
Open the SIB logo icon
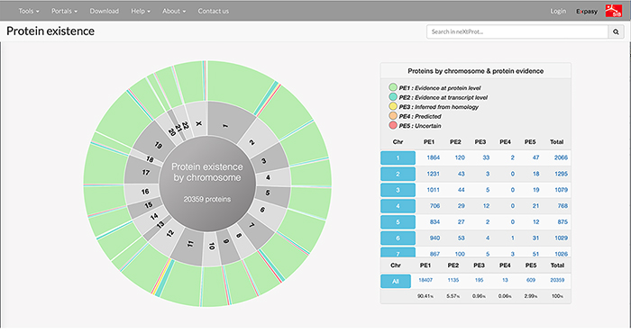click(614, 11)
